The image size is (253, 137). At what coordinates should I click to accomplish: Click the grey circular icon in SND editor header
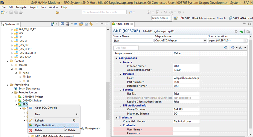[236, 31]
